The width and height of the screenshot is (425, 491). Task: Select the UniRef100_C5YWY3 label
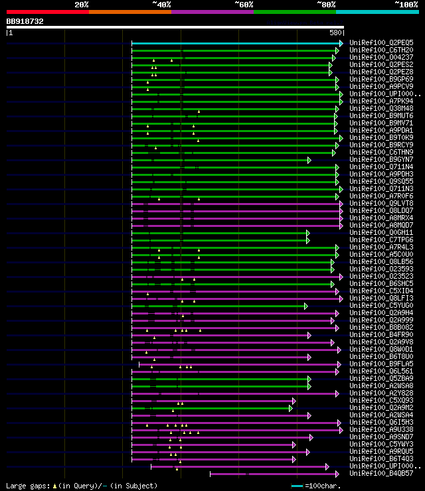(381, 445)
